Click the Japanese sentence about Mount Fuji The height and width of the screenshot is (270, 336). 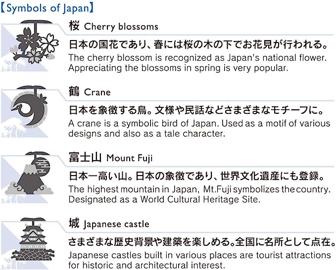coord(196,177)
